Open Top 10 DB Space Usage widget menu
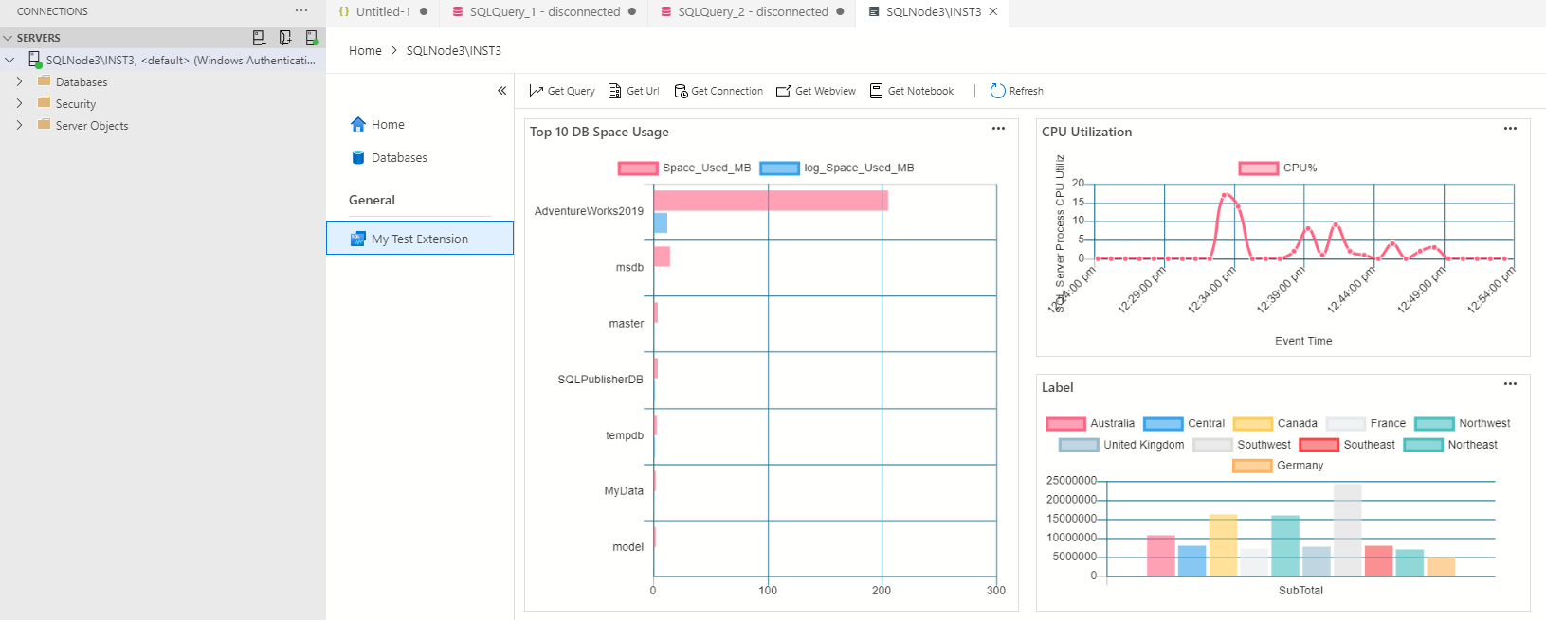 coord(998,128)
